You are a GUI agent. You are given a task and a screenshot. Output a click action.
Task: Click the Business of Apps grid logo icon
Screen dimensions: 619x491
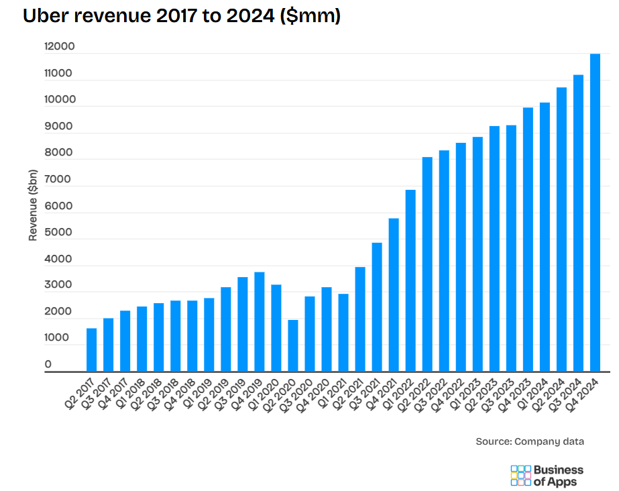[520, 476]
